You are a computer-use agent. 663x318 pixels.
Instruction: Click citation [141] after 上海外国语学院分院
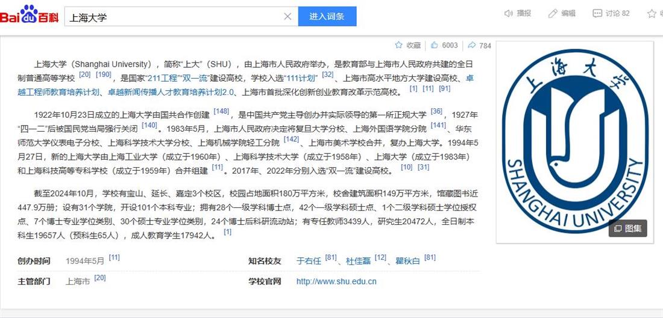[x=438, y=125]
